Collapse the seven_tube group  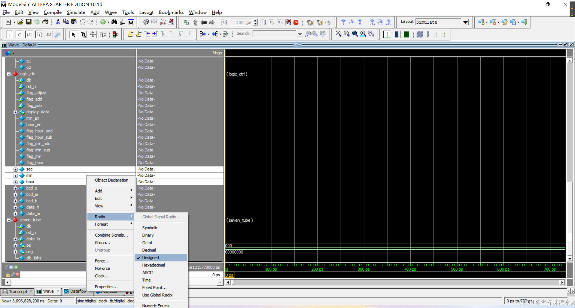(9, 220)
